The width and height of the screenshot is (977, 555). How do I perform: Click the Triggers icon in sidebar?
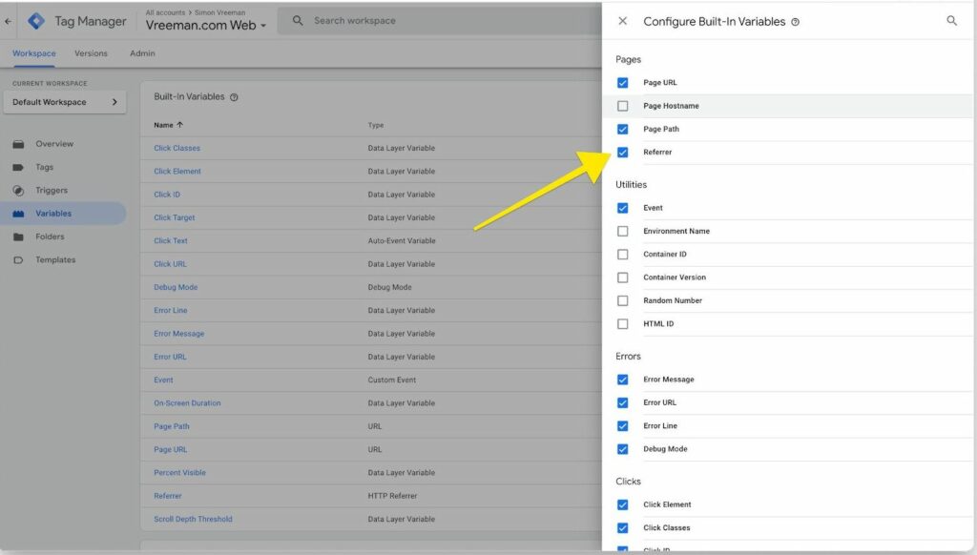click(x=18, y=191)
